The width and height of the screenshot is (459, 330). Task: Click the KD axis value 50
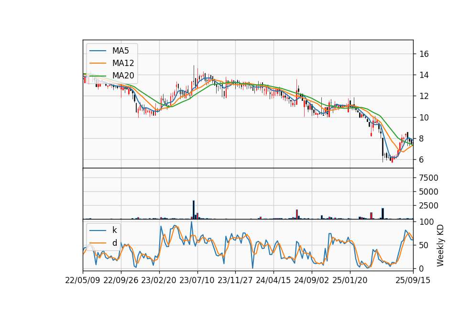point(424,245)
